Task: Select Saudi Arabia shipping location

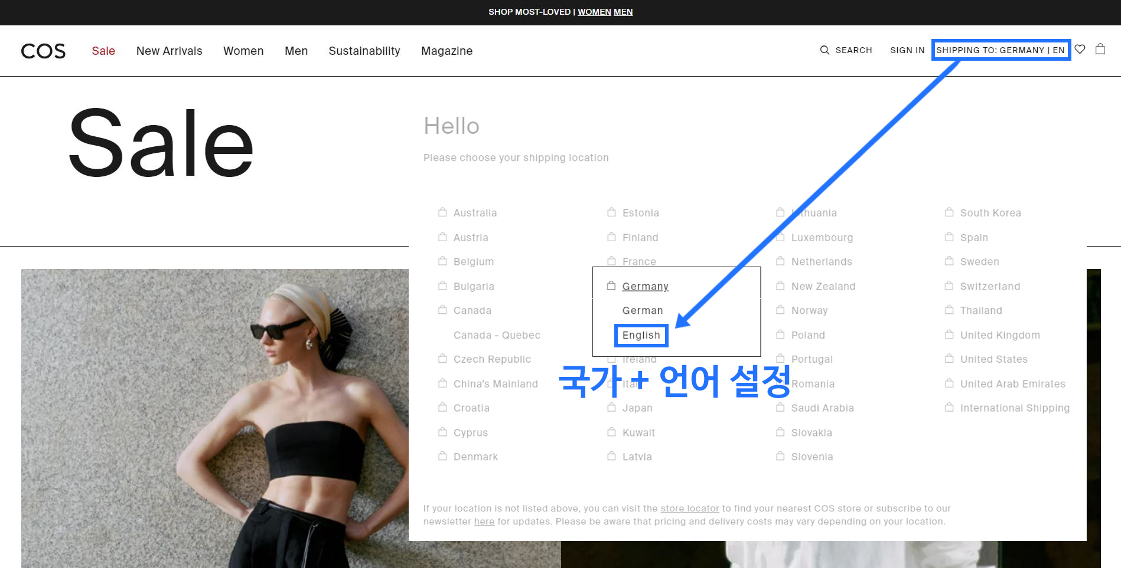Action: coord(822,409)
